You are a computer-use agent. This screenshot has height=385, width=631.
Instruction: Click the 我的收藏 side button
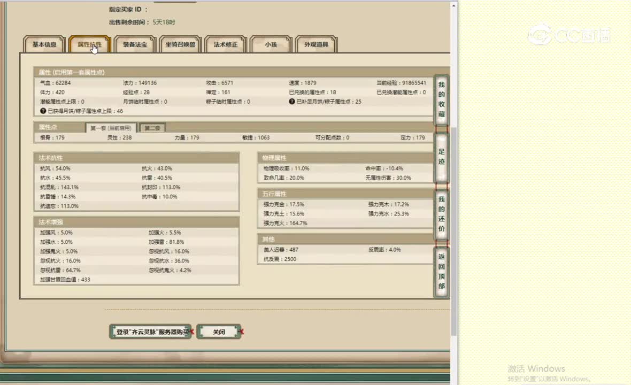[442, 99]
